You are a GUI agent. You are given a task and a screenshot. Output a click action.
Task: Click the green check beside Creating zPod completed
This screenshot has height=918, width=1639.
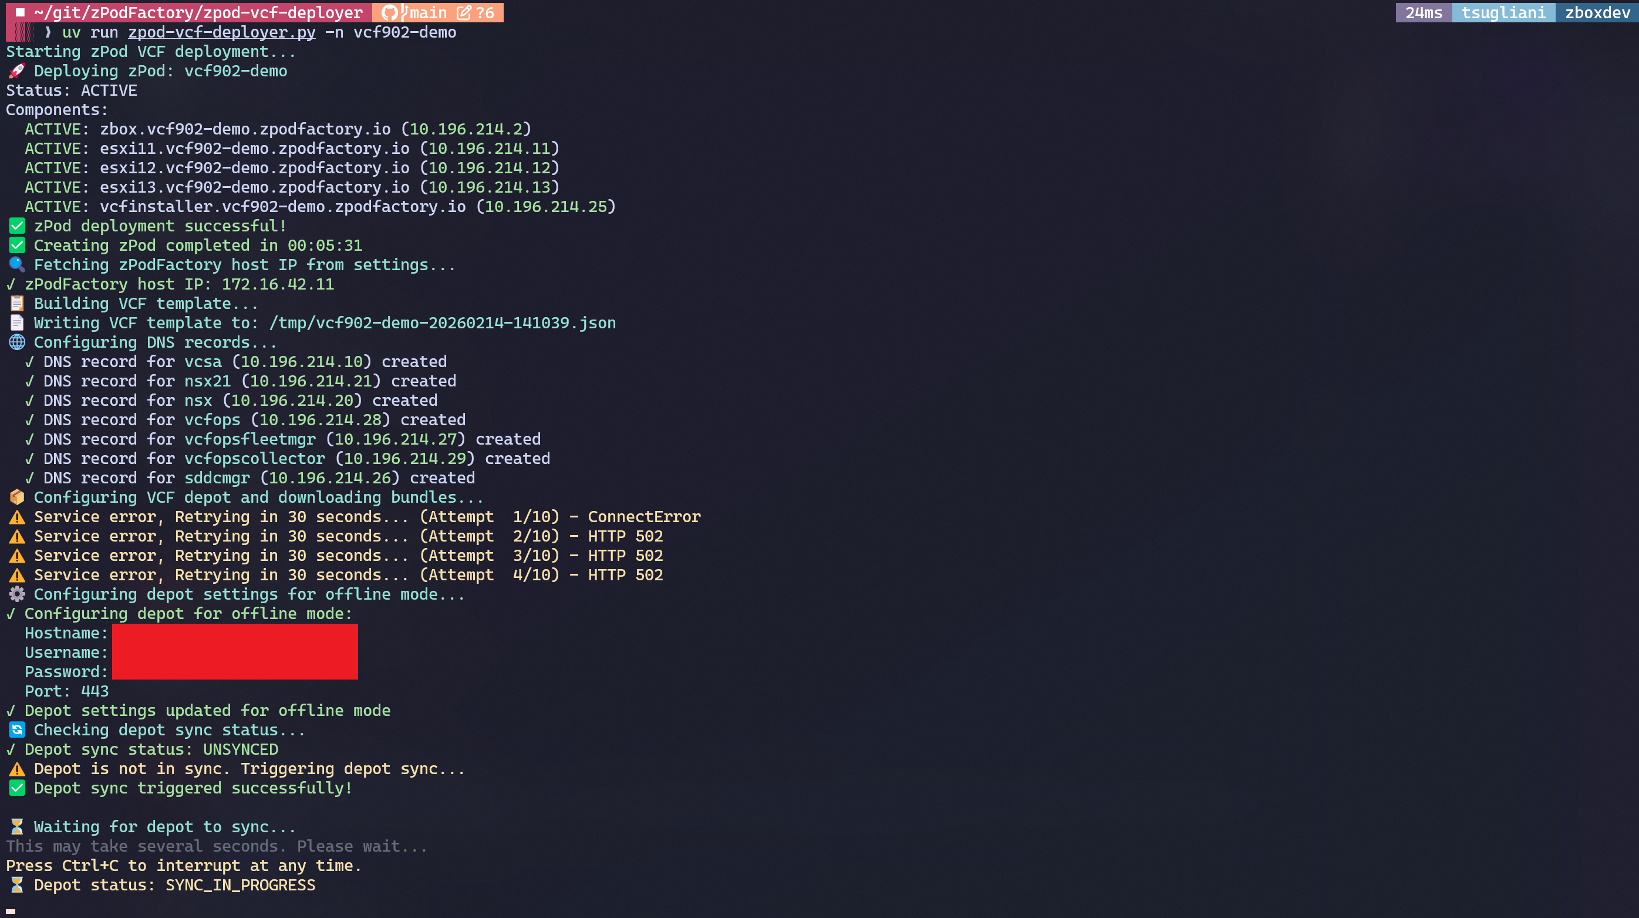16,245
